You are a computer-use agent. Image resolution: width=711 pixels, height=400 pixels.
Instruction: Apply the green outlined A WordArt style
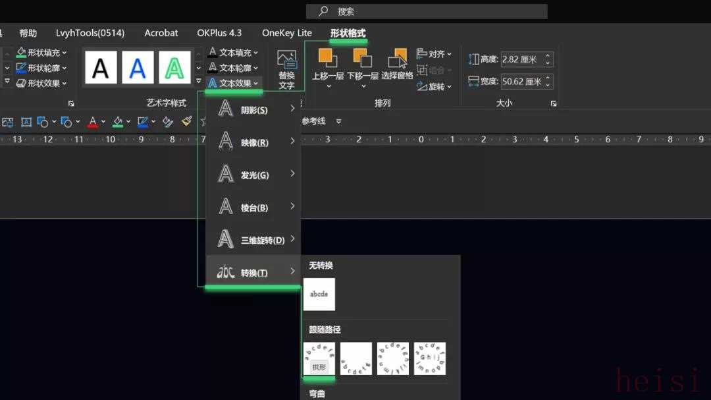point(174,68)
